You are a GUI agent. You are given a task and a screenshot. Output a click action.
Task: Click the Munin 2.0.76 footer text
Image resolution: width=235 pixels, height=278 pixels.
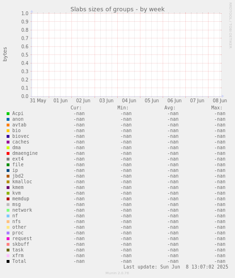click(x=117, y=273)
